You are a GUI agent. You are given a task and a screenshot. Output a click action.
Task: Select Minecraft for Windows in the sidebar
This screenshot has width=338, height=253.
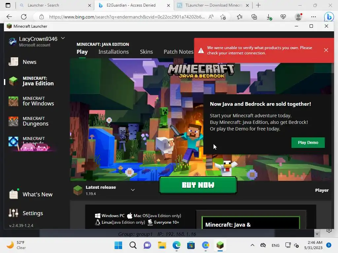[31, 101]
